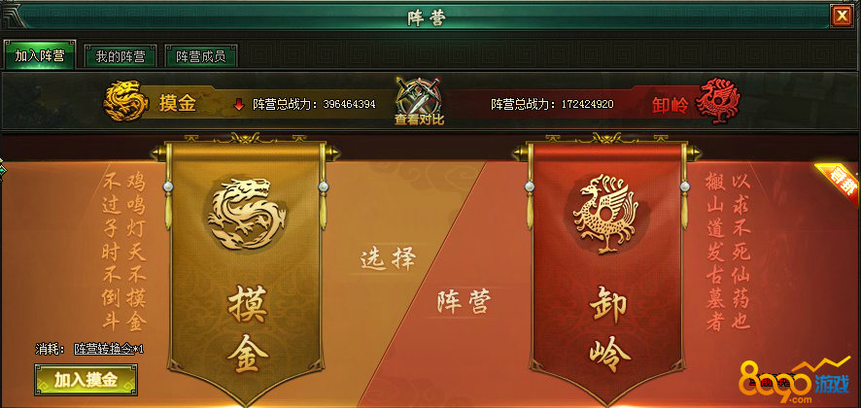The image size is (861, 408).
Task: Click the red 卸岭 name label in header bar
Action: click(x=670, y=105)
